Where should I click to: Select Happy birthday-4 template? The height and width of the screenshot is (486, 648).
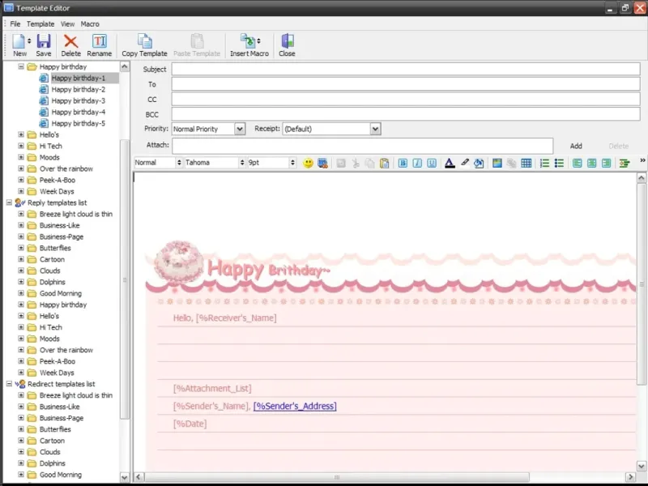pyautogui.click(x=78, y=112)
